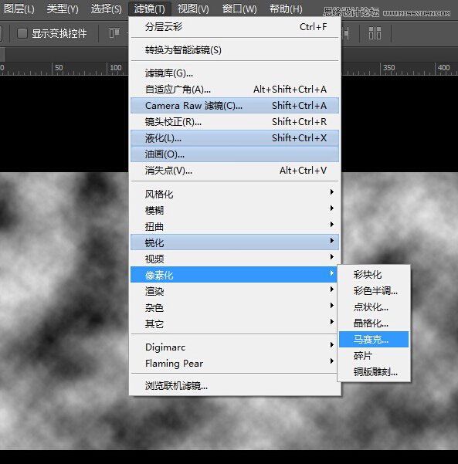This screenshot has height=464, width=458.
Task: Open 铜版雕刻... filter
Action: 374,372
